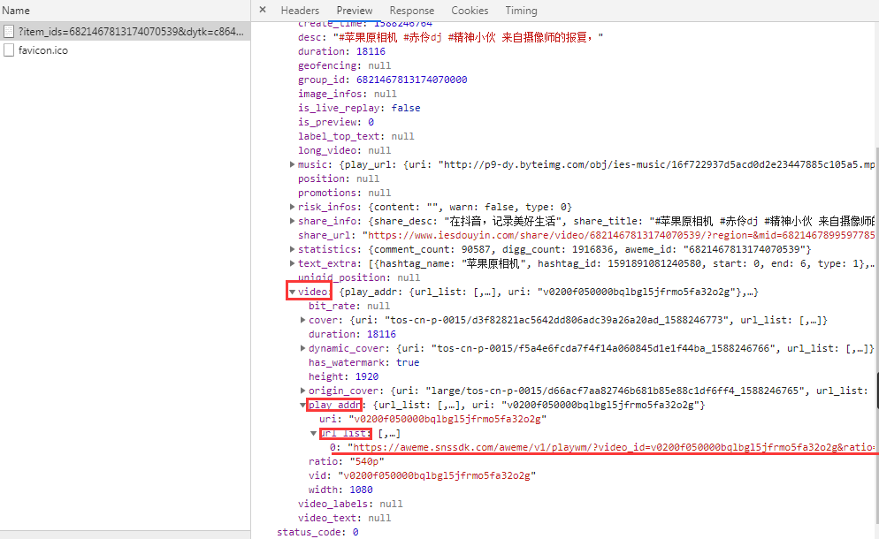Expand the statistics object
The image size is (879, 539).
pyautogui.click(x=292, y=249)
